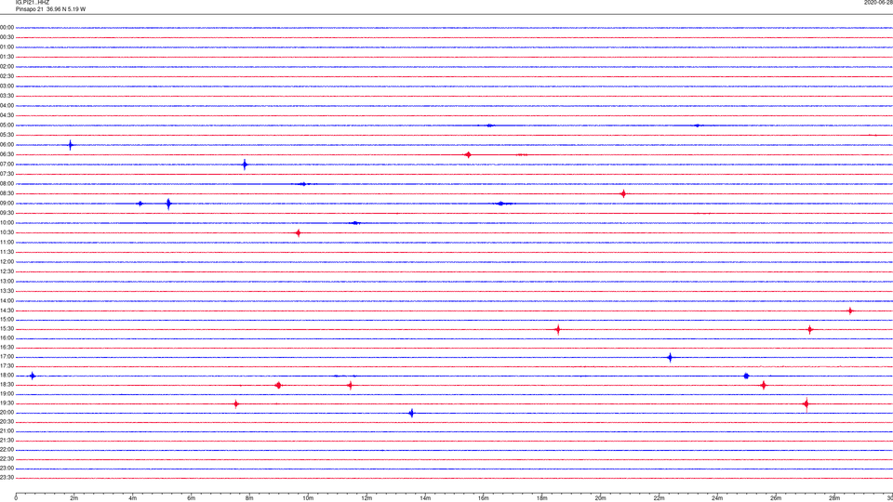
Task: Select the 14:30 trace time label
Action: tap(7, 310)
